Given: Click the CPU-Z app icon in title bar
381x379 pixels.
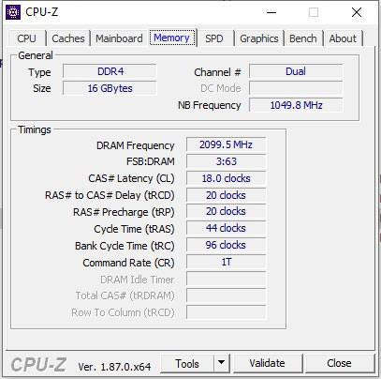Looking at the screenshot, I should point(13,12).
